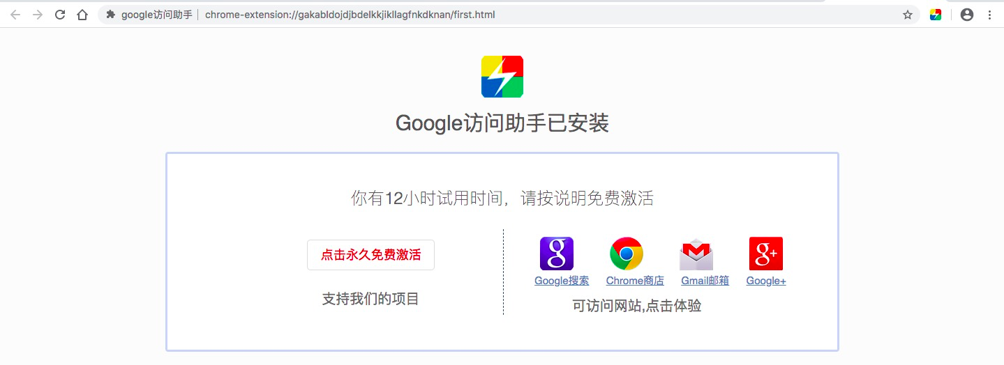Click the lightning bolt logo at top
Image resolution: width=1004 pixels, height=365 pixels.
tap(502, 77)
